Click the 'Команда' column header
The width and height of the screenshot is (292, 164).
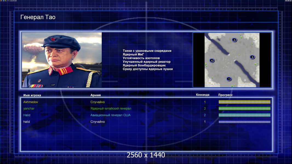[203, 95]
